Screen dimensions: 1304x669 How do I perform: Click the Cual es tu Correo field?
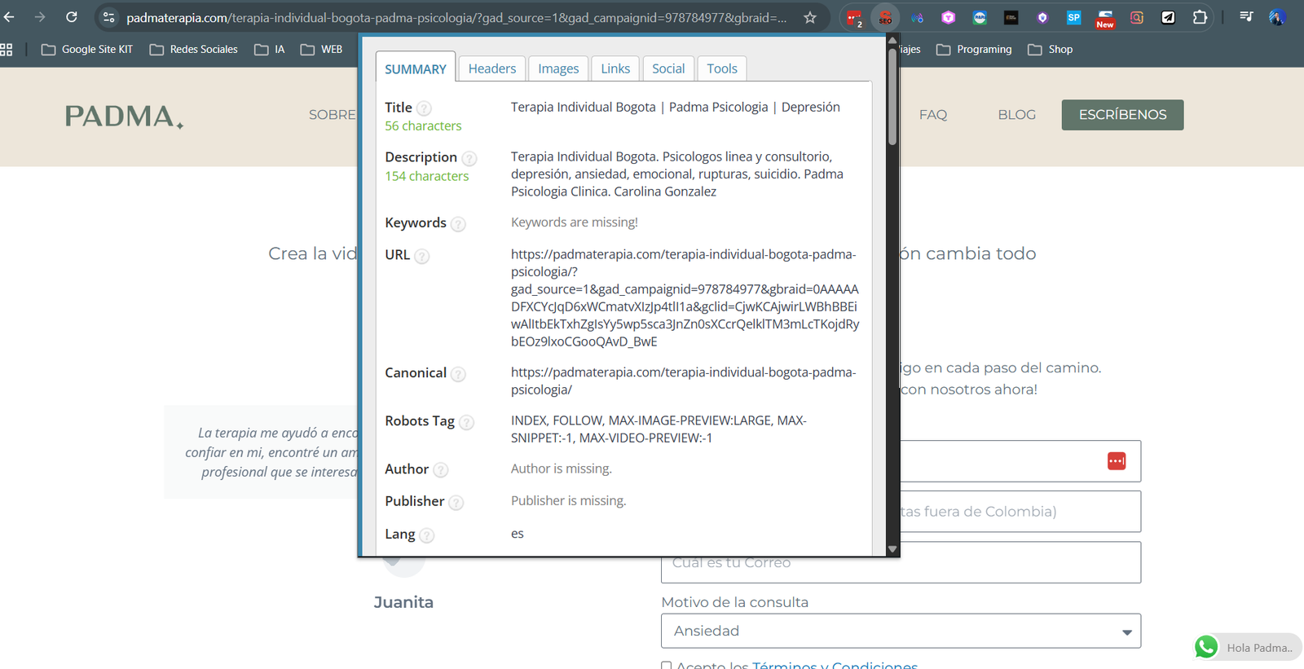click(901, 562)
